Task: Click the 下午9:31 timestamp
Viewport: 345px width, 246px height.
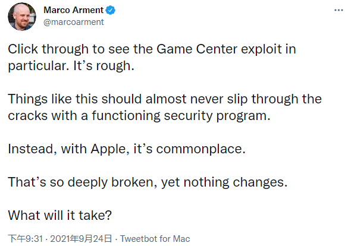Action: (x=26, y=239)
